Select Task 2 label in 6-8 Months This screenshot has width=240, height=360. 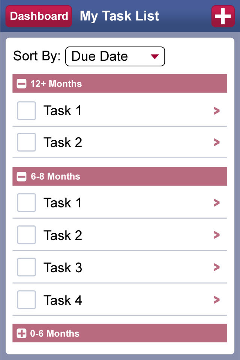point(62,235)
